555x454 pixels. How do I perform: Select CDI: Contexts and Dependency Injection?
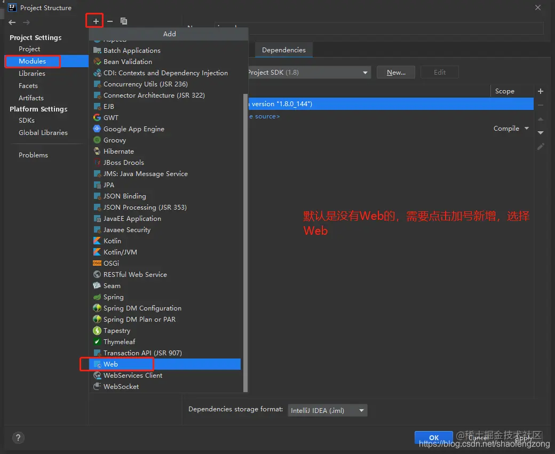point(165,73)
